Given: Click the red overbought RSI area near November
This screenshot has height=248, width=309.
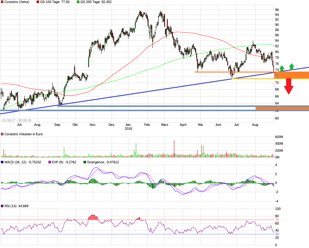Looking at the screenshot, I should click(93, 217).
